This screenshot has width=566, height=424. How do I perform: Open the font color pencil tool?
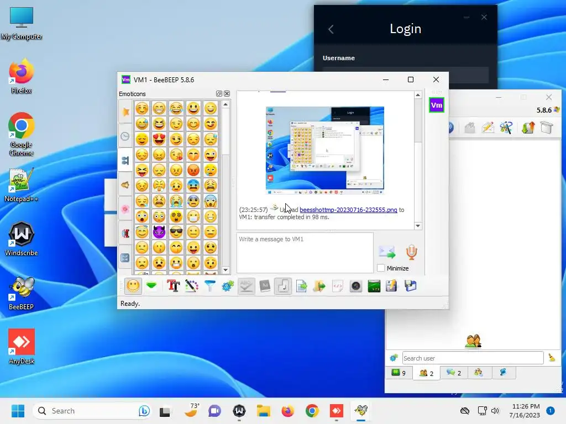192,286
